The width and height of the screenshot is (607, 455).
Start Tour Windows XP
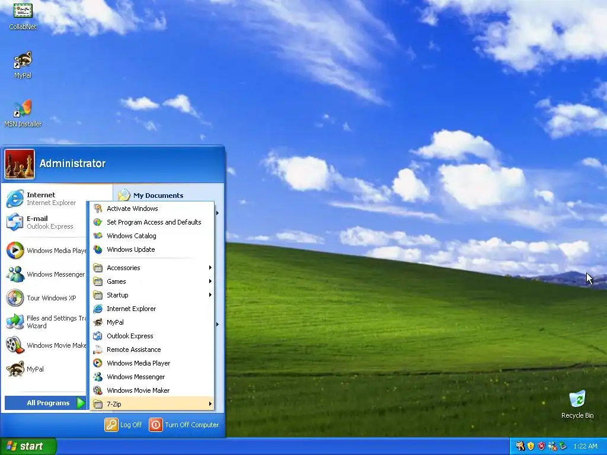click(x=45, y=298)
